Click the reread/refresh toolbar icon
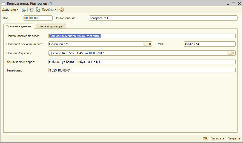Viewport: 243px width, 143px height. 31,10
